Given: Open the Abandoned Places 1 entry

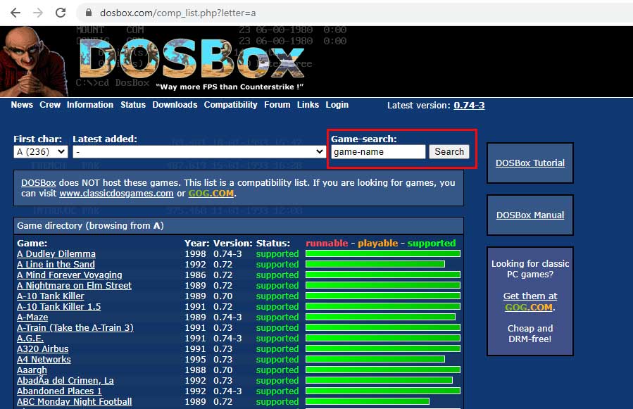Looking at the screenshot, I should (x=59, y=391).
